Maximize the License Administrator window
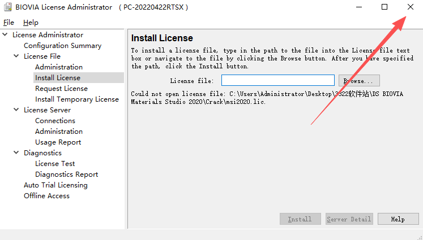Screen dimensions: 423x240 click(x=384, y=7)
